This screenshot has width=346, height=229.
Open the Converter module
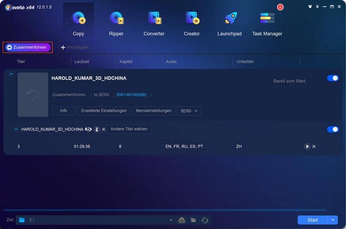pos(154,24)
